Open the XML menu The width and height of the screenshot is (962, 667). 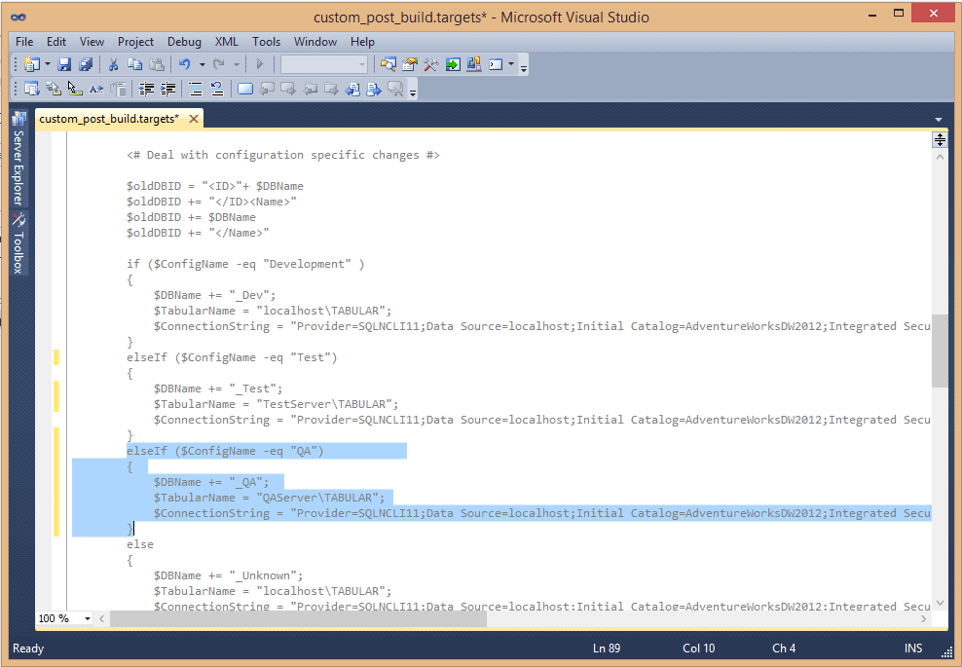227,42
